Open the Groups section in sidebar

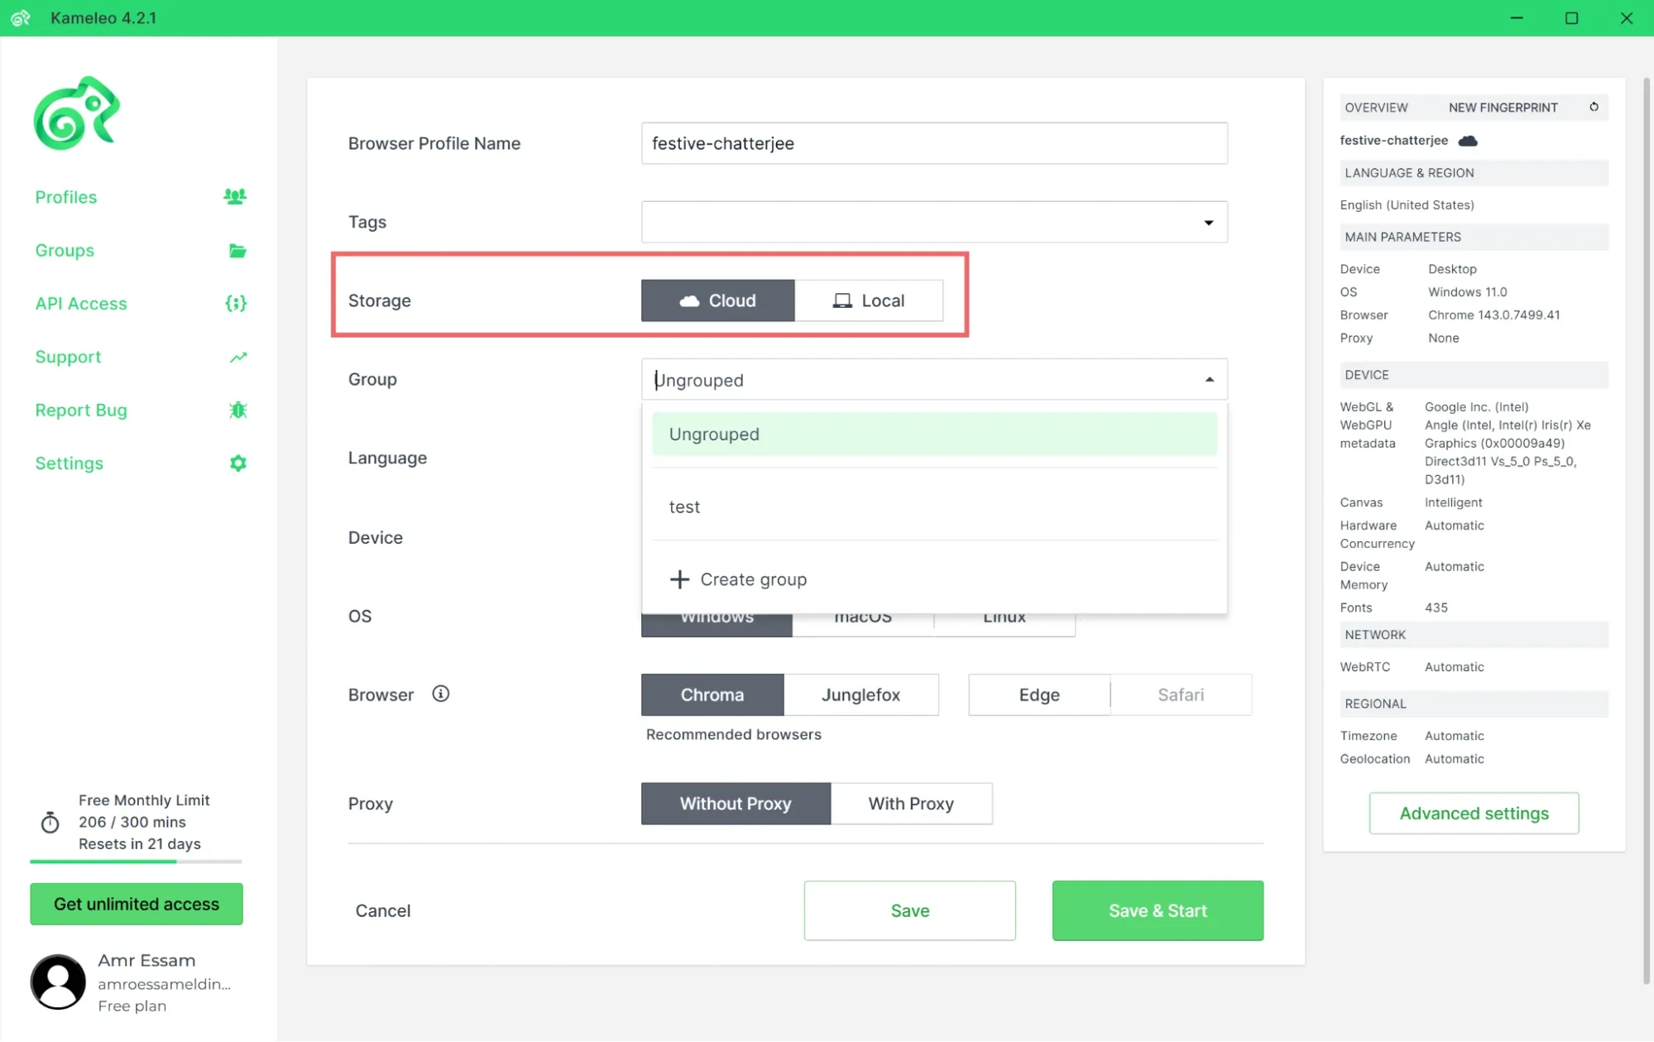[x=64, y=250]
